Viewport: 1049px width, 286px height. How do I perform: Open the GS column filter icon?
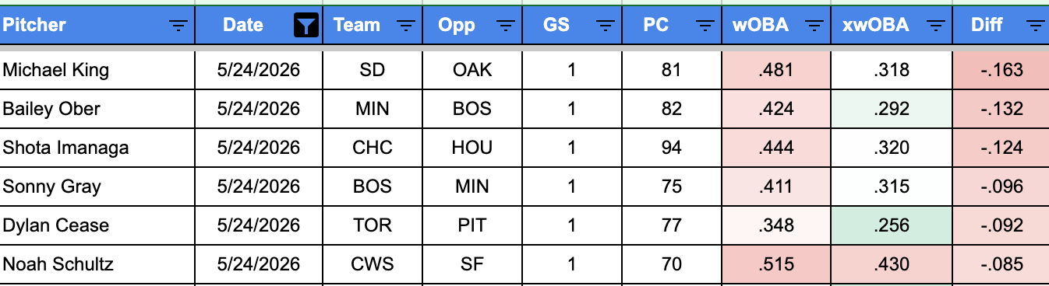606,26
